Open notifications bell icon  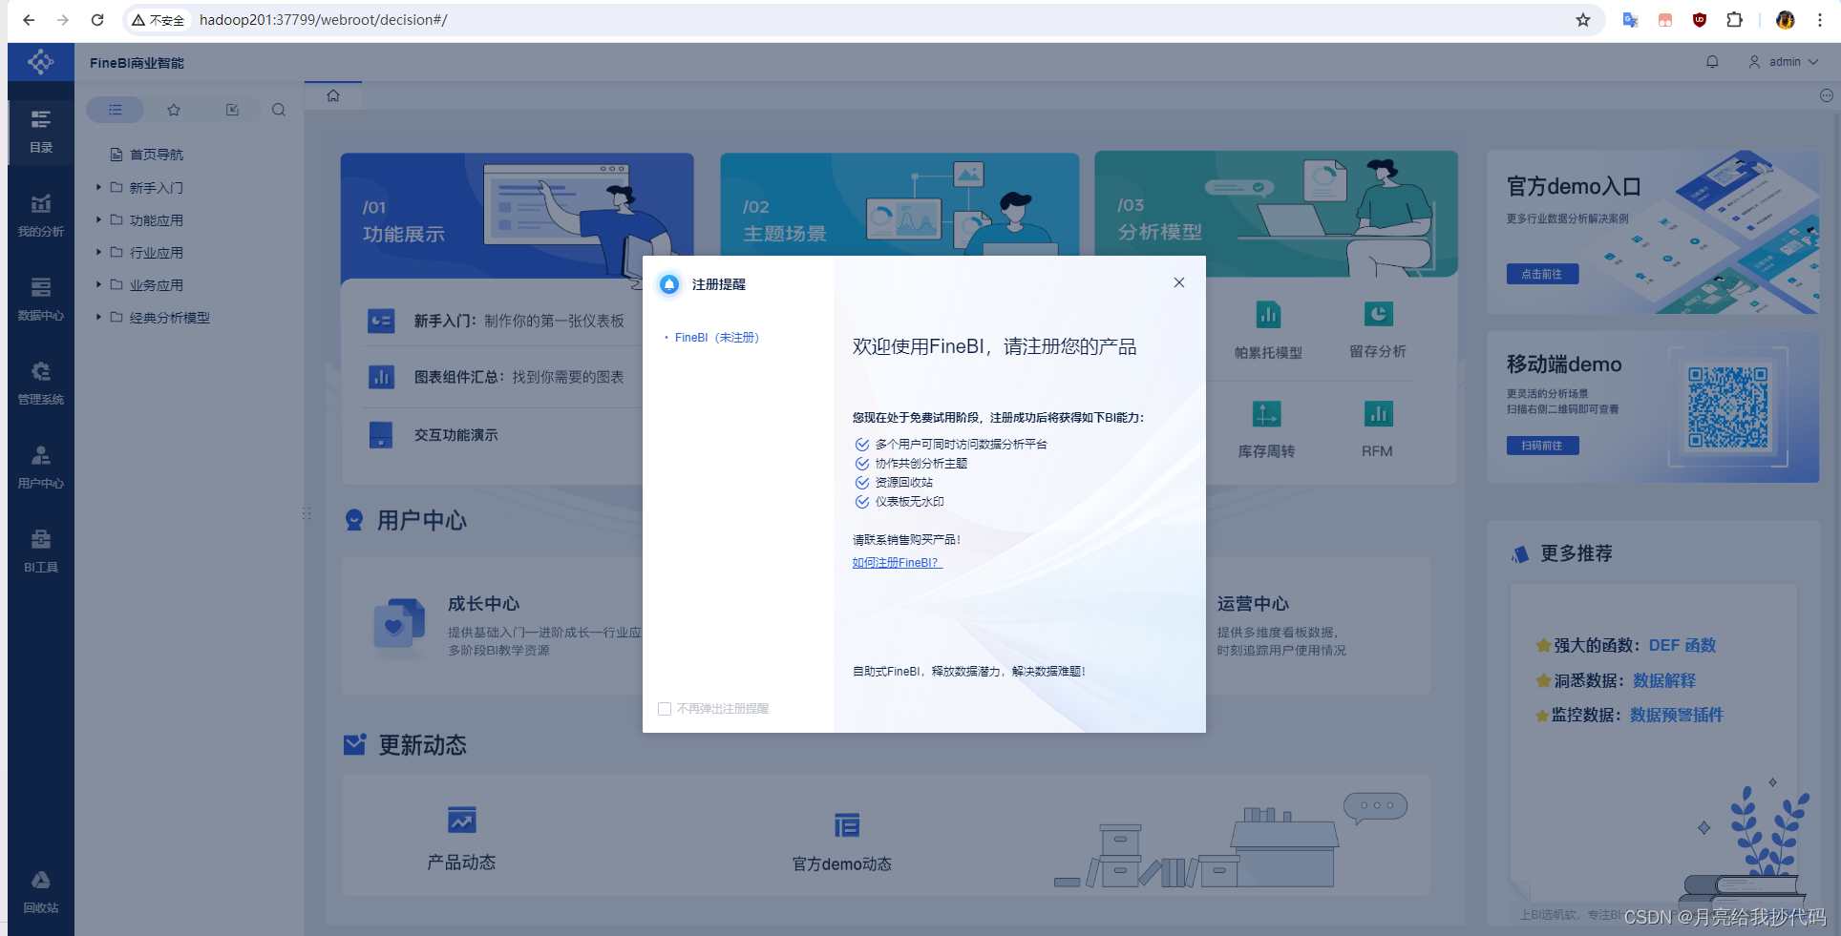[x=1712, y=62]
